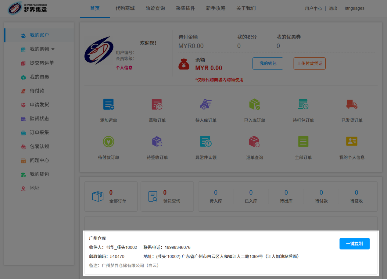The width and height of the screenshot is (387, 279).
Task: Open the 待入库订单 icon
Action: point(206,105)
